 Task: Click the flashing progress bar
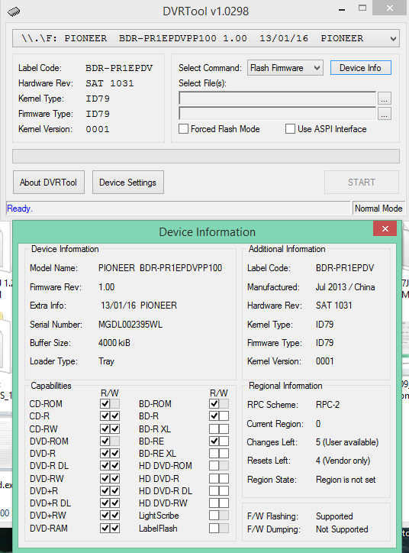coord(206,156)
